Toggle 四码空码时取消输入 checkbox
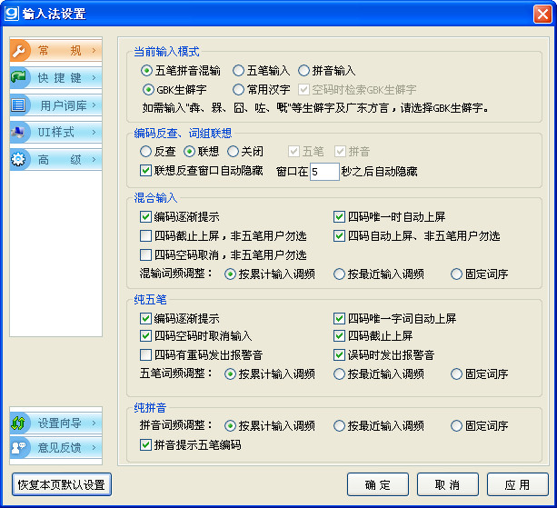This screenshot has width=557, height=508. click(x=196, y=336)
